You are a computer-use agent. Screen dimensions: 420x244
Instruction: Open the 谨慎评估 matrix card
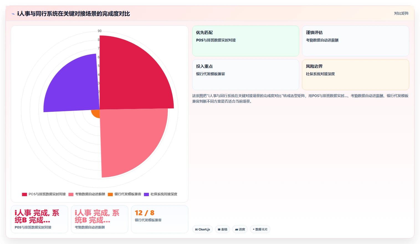point(355,41)
